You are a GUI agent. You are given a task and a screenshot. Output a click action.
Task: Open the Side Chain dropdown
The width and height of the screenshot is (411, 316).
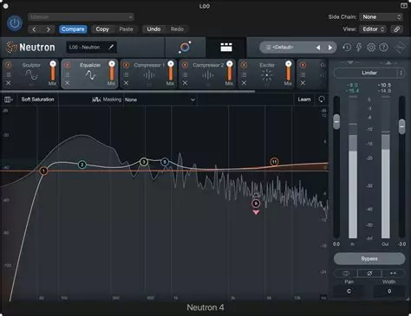pyautogui.click(x=382, y=17)
